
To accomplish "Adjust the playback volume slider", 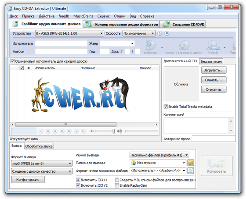I will pyautogui.click(x=105, y=131).
